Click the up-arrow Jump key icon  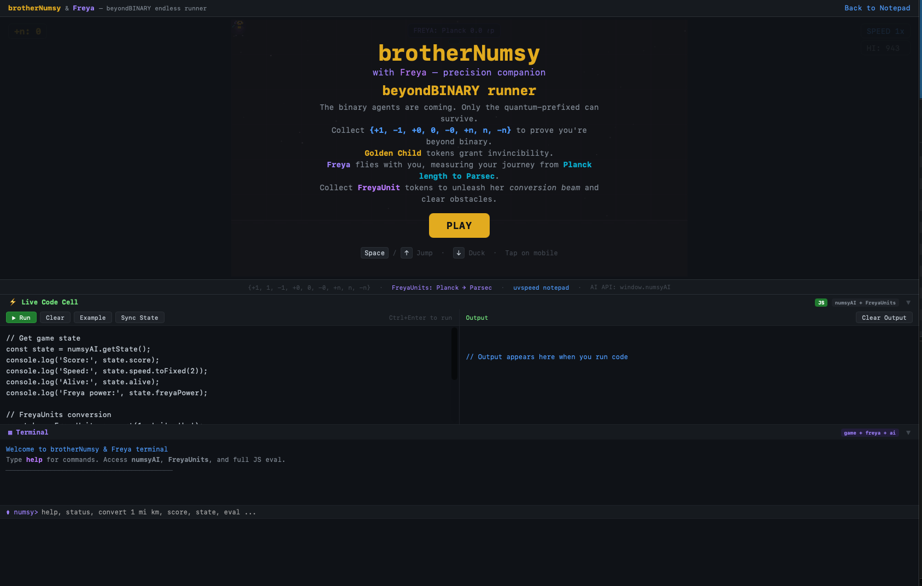coord(406,253)
